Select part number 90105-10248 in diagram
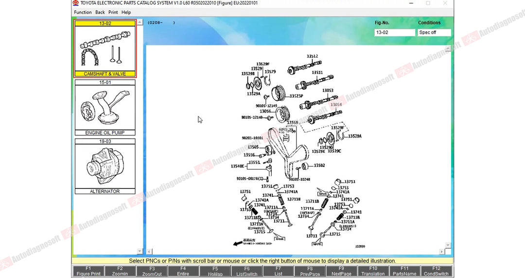525x278 pixels. point(299,179)
